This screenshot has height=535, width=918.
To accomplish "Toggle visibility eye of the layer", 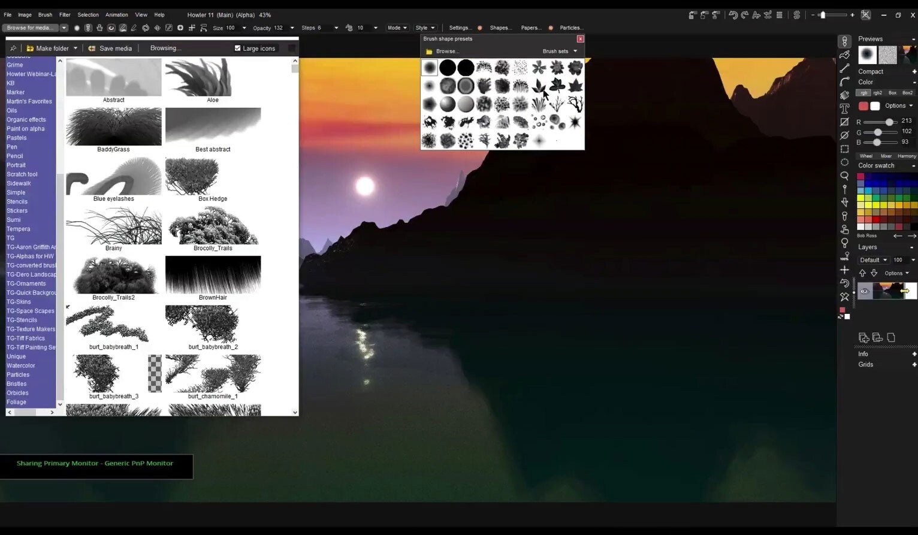I will click(864, 291).
